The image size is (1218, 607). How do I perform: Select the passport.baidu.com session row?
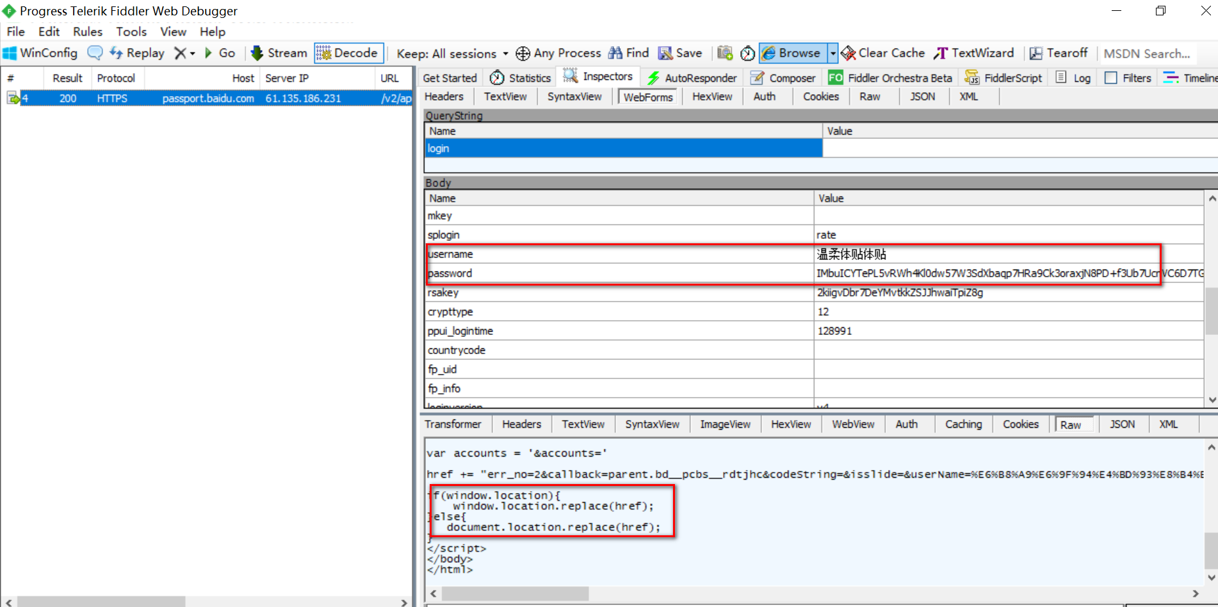(x=206, y=99)
